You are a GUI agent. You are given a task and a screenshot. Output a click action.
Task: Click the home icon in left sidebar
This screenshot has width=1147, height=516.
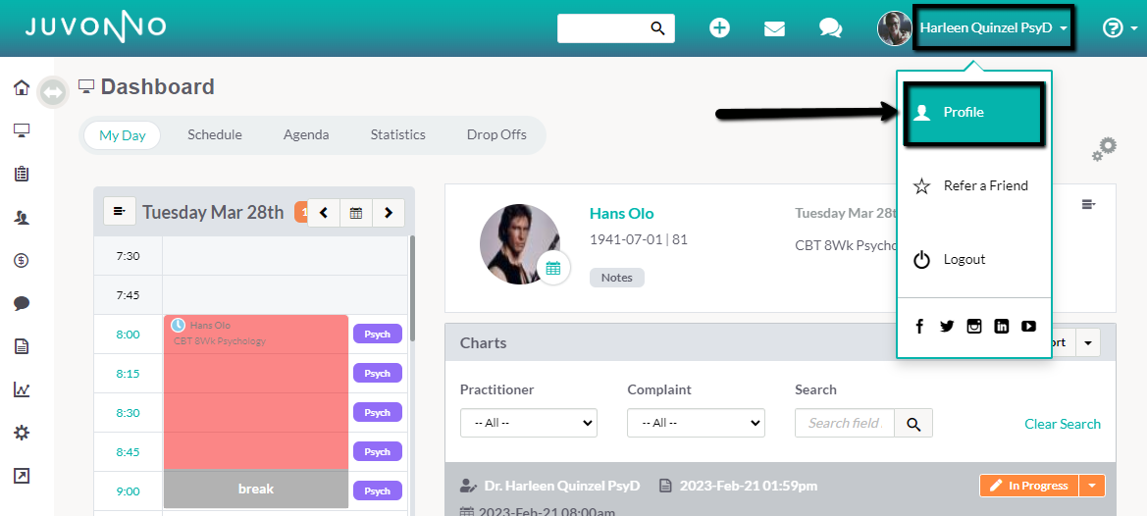click(x=22, y=88)
